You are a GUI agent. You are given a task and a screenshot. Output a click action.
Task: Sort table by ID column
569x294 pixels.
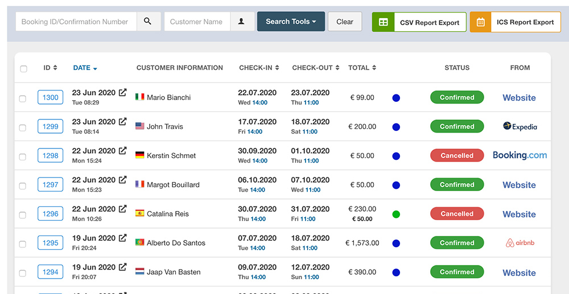(50, 68)
